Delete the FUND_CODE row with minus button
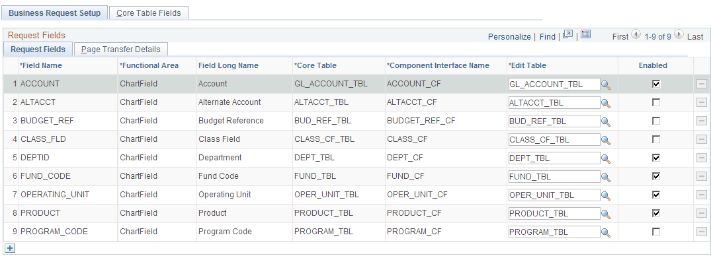The width and height of the screenshot is (711, 258). coord(702,176)
